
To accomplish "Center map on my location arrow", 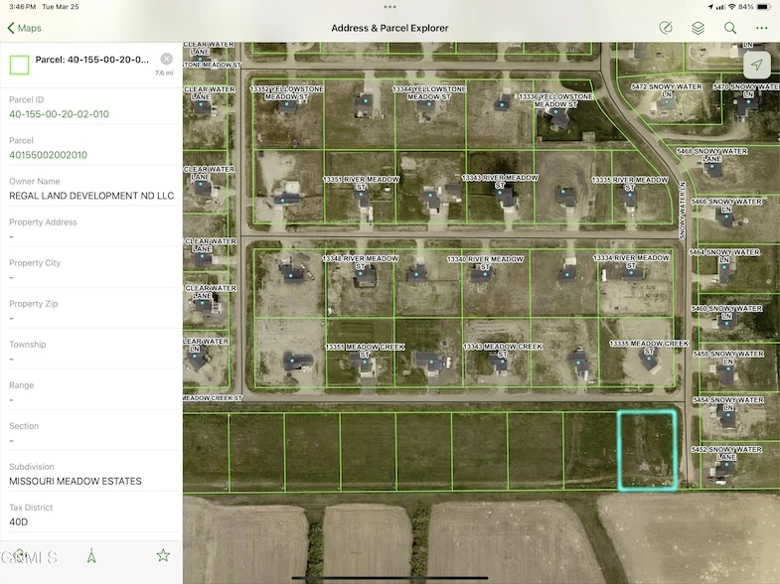I will pos(757,65).
